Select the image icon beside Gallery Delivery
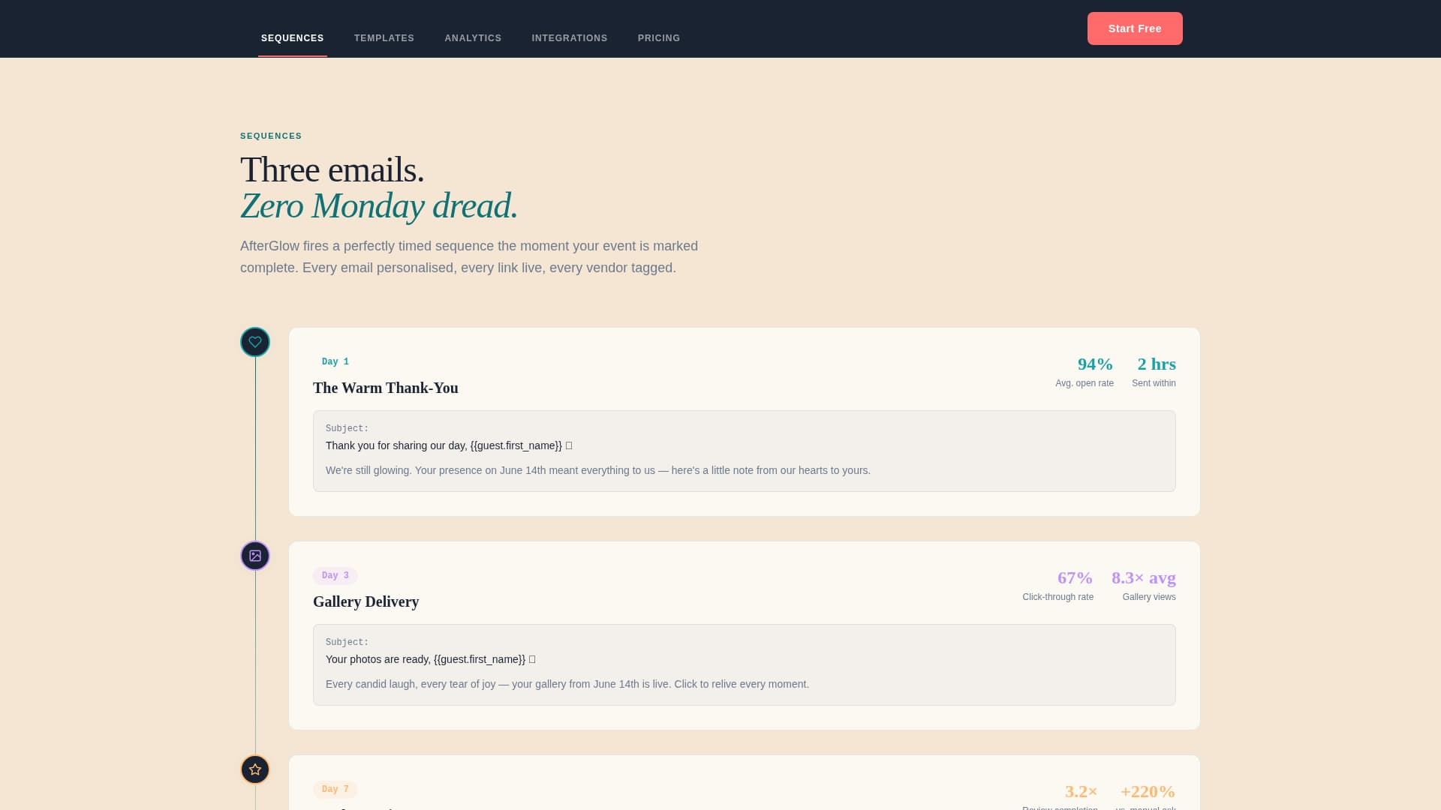This screenshot has width=1441, height=810. click(254, 556)
